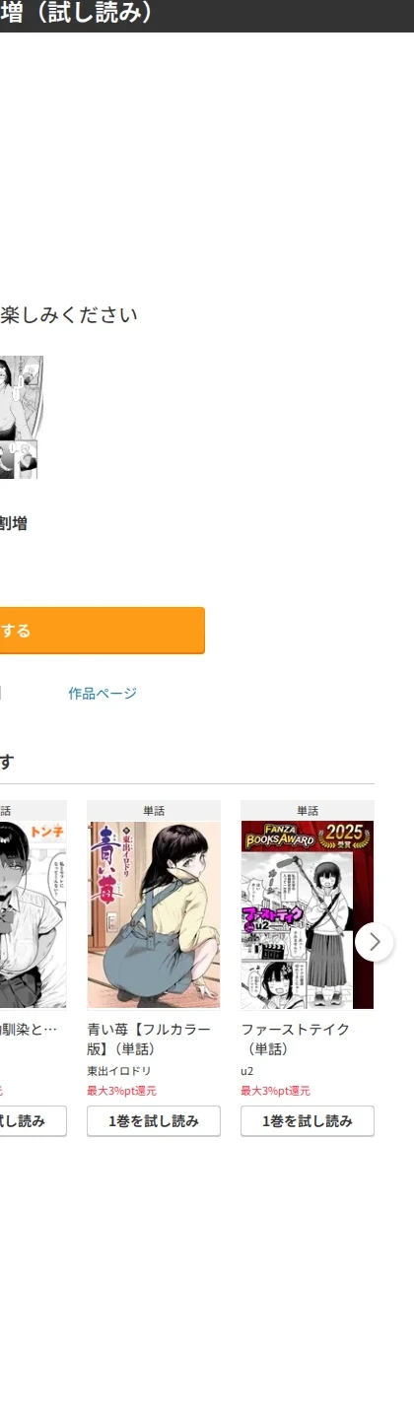Click the cut-off 試し読み button on the left

tap(33, 1121)
